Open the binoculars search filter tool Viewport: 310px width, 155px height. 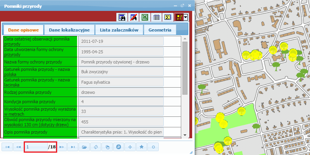coord(122,18)
